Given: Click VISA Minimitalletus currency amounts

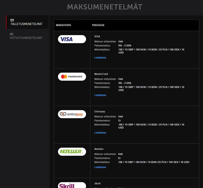Looking at the screenshot, I should coord(151,51).
